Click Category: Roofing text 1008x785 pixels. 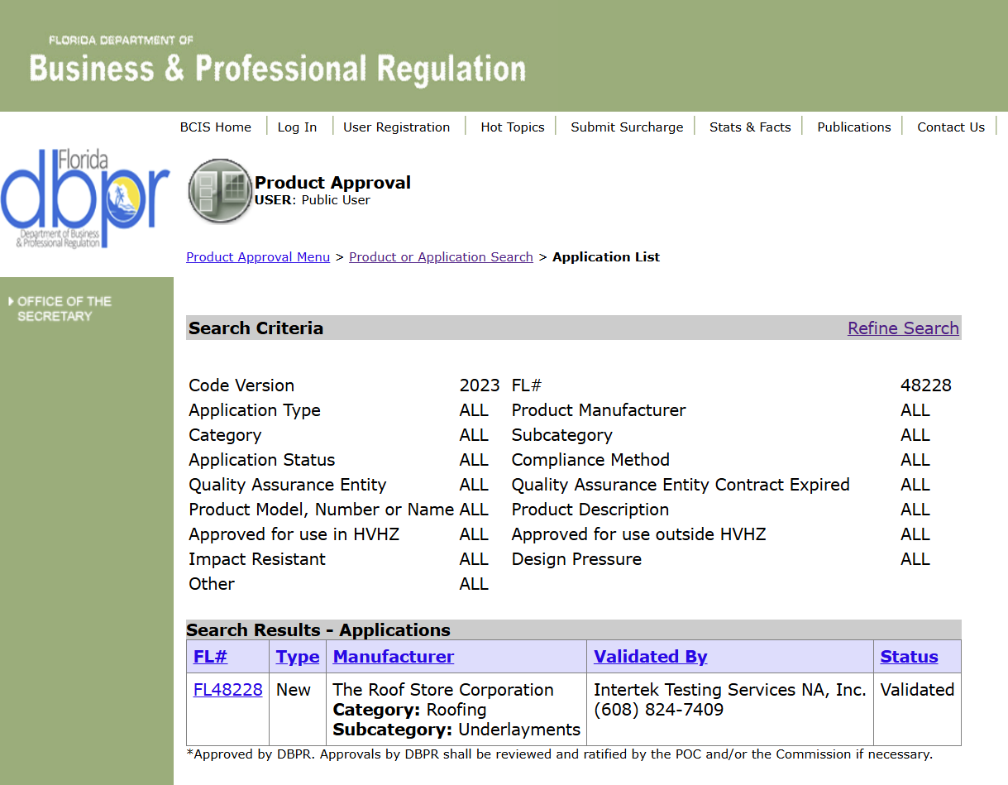pos(409,710)
